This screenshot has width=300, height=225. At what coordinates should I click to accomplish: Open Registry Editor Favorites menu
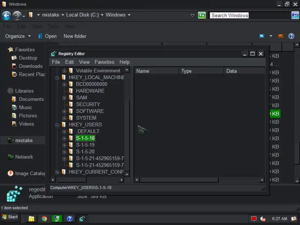105,62
